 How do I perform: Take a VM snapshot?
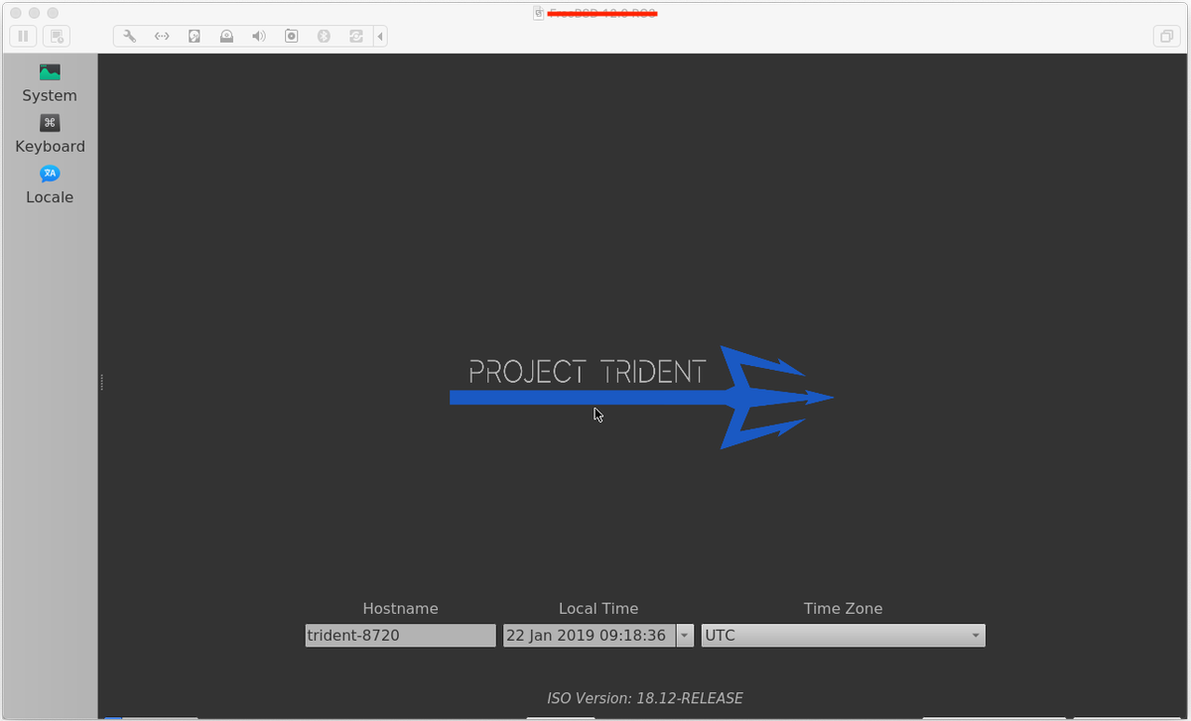point(57,37)
